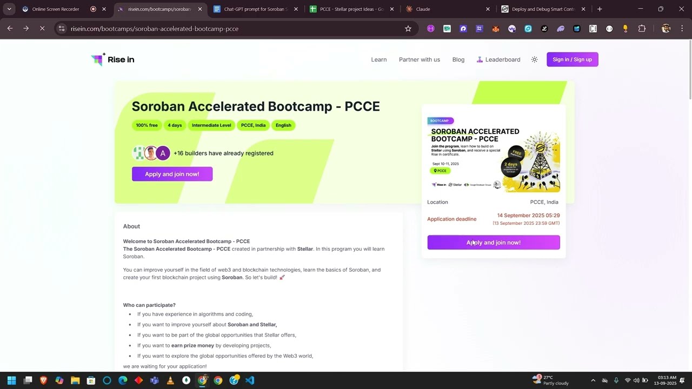Click the English tag

283,125
